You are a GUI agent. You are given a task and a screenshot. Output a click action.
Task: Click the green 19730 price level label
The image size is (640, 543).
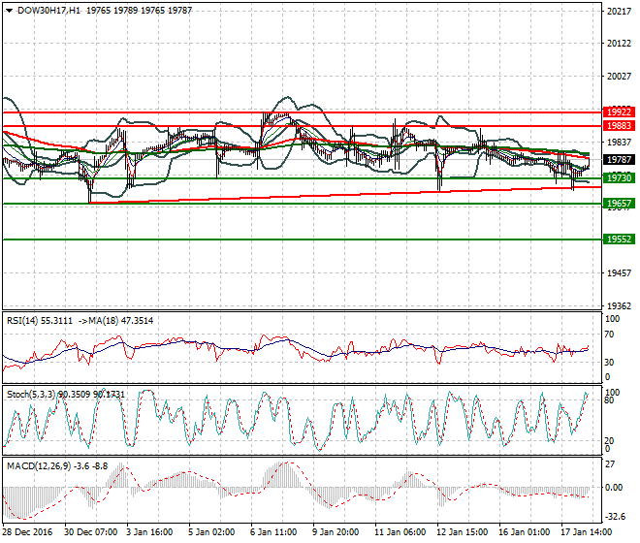[619, 178]
